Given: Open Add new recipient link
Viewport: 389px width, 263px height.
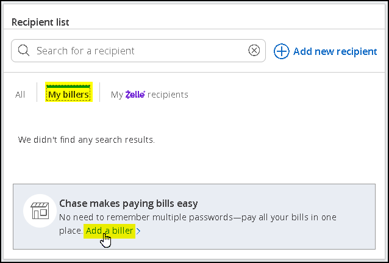Looking at the screenshot, I should click(335, 51).
